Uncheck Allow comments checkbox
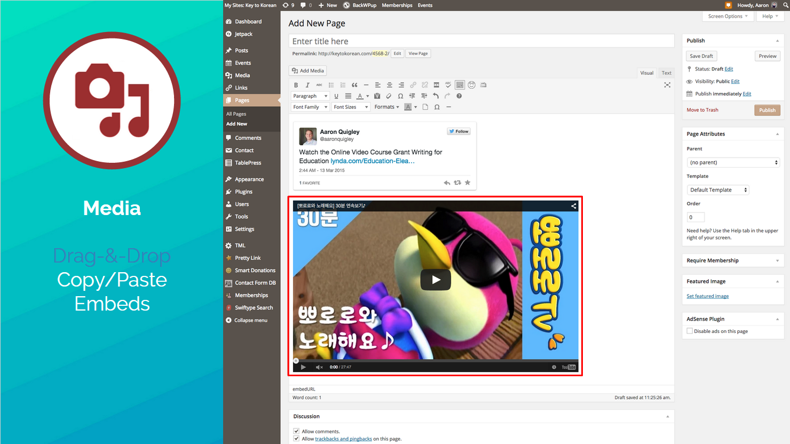 pos(296,431)
